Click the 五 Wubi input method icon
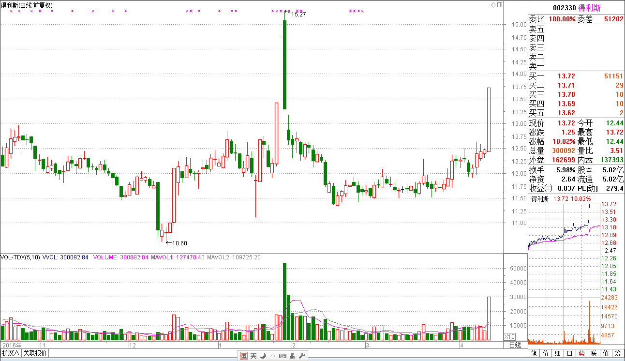The width and height of the screenshot is (625, 361). pos(244,356)
